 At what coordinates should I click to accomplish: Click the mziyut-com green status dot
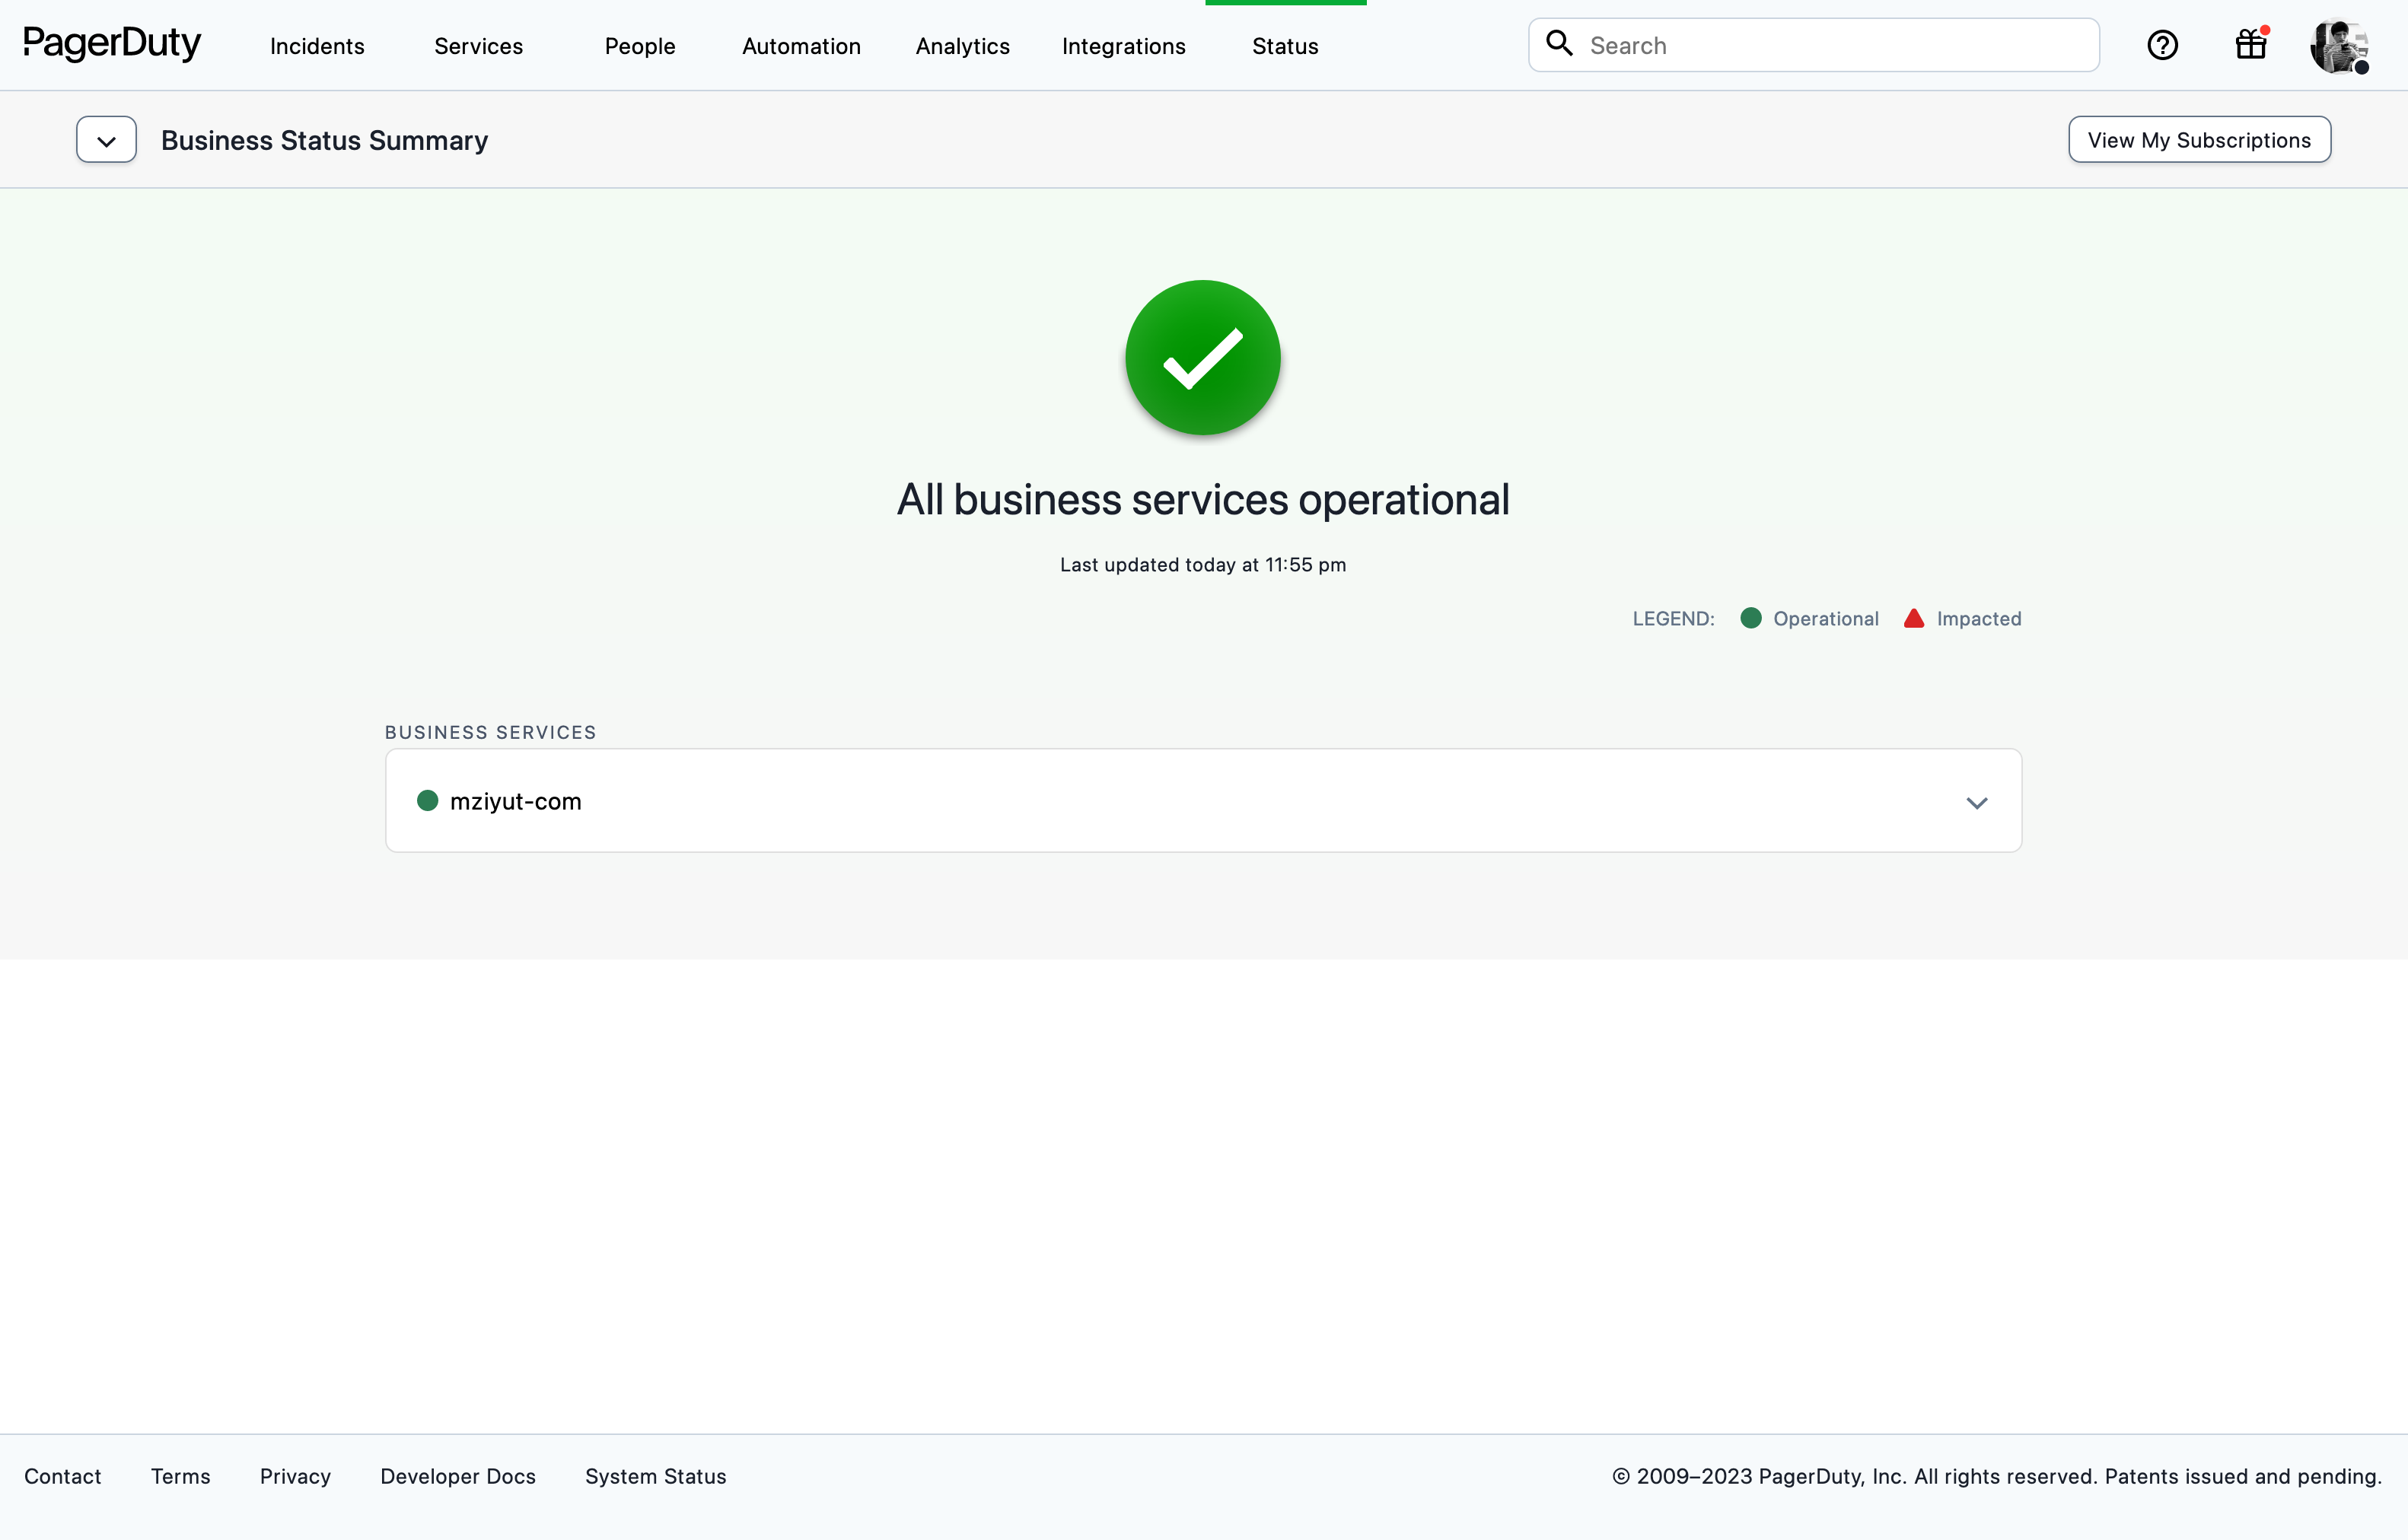click(427, 800)
